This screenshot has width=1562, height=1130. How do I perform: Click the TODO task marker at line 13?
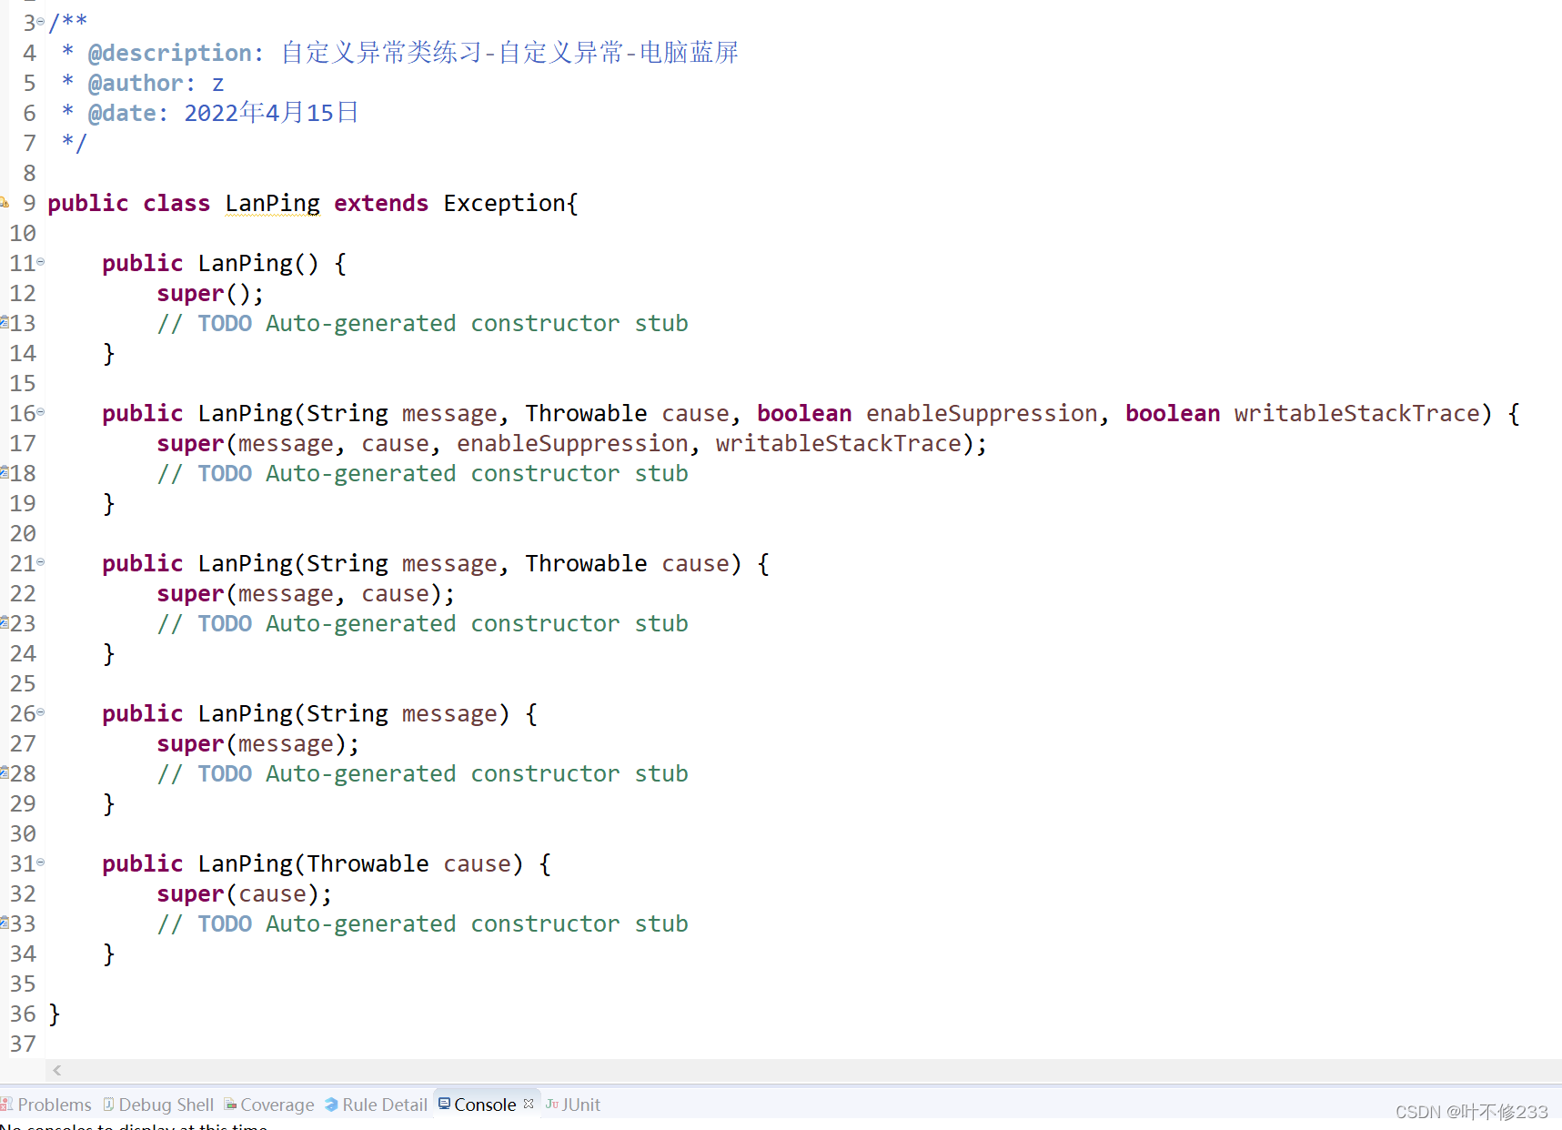(4, 322)
